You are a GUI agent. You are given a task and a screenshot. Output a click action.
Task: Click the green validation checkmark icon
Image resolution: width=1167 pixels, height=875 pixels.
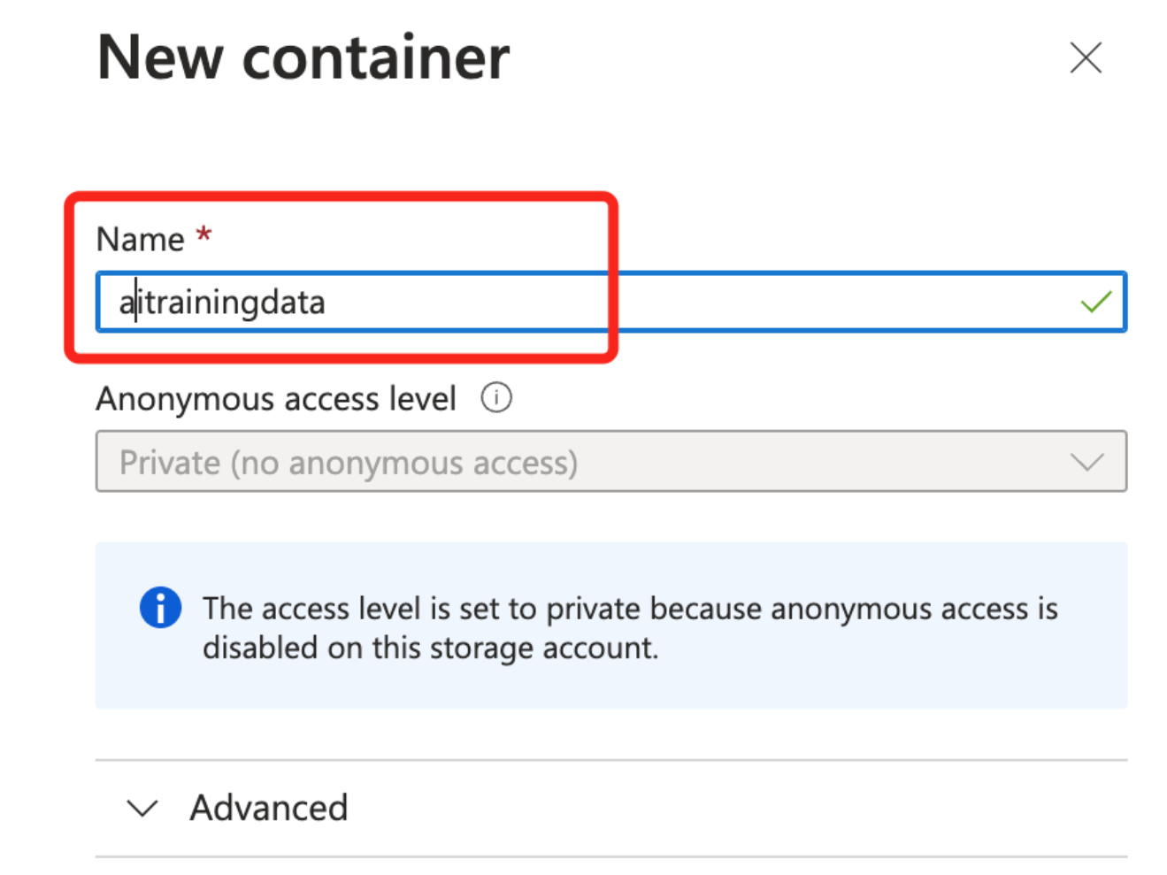(1095, 303)
